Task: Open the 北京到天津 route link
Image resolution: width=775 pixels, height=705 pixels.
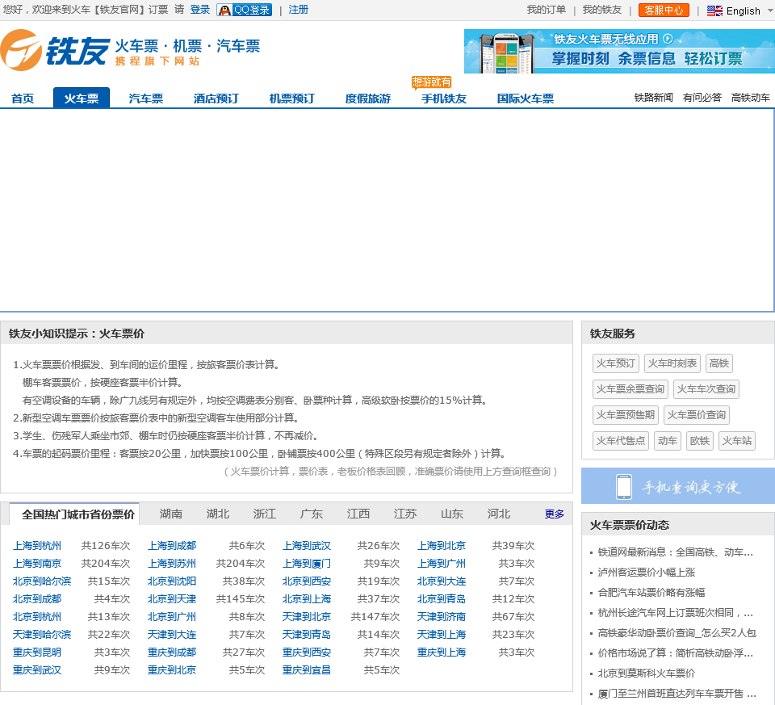Action: coord(172,599)
